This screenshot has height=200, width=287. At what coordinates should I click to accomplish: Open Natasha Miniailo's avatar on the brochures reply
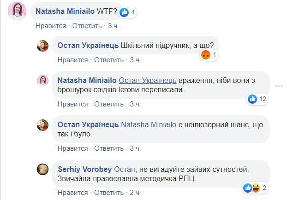coord(43,81)
